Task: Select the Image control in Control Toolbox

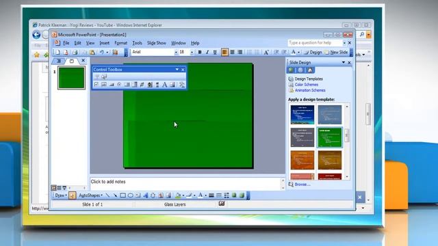Action: point(172,85)
